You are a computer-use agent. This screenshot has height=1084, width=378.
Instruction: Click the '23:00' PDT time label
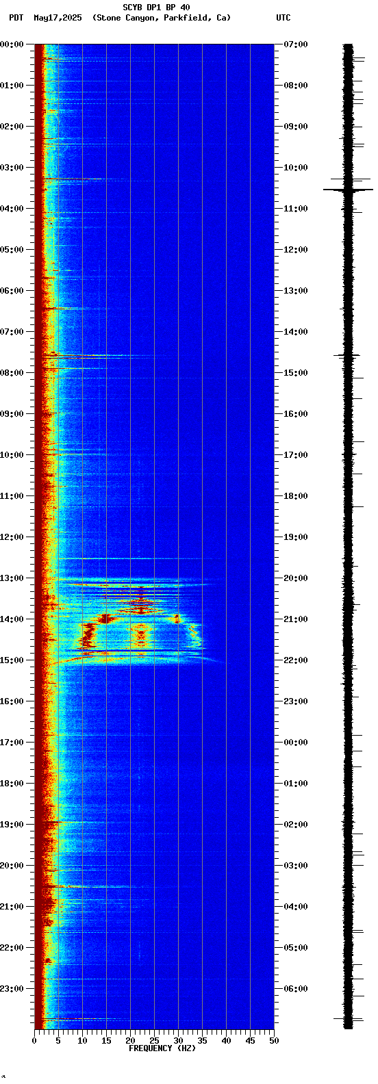tap(12, 989)
